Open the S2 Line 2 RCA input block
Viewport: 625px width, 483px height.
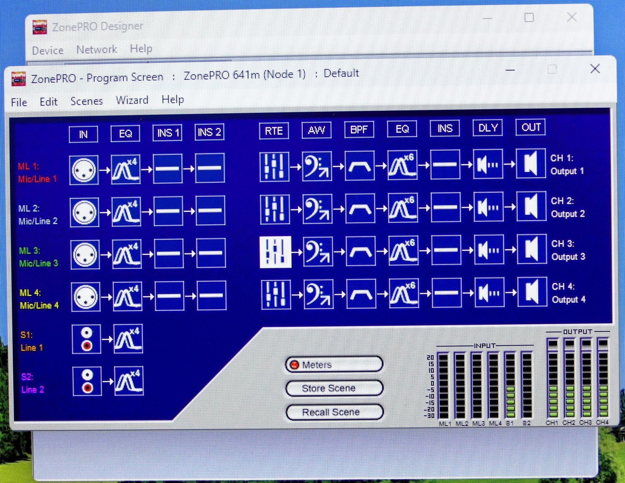87,381
